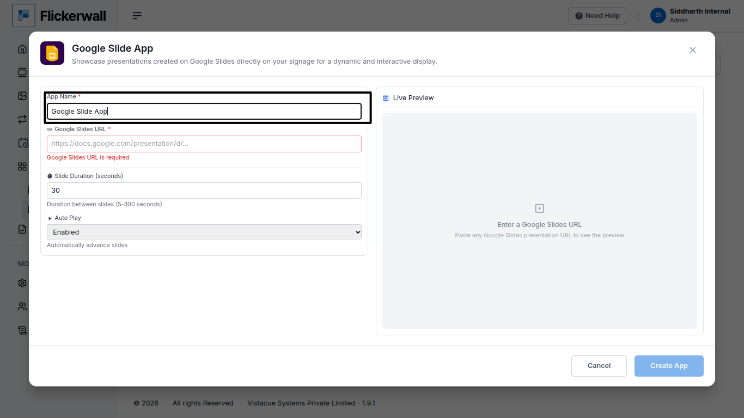Click the arrow icon beside Auto Play label
744x418 pixels.
click(x=50, y=218)
